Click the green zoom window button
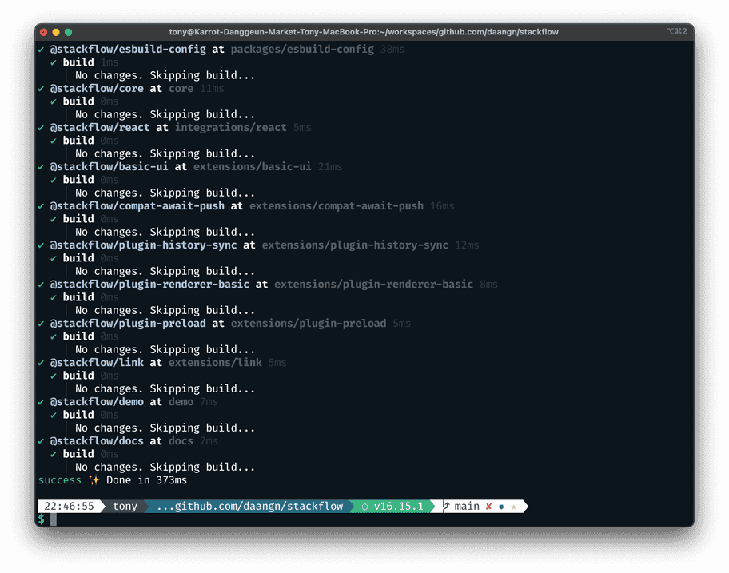729x573 pixels. click(69, 32)
